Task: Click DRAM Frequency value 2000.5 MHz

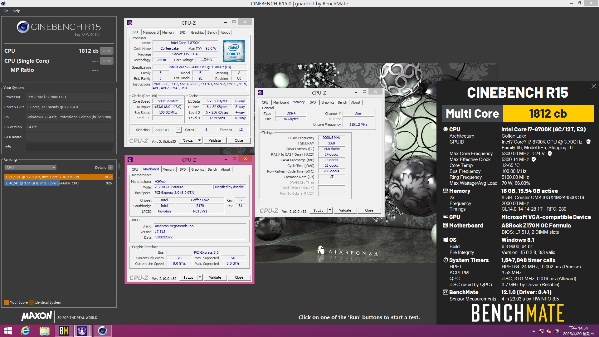Action: coord(331,138)
